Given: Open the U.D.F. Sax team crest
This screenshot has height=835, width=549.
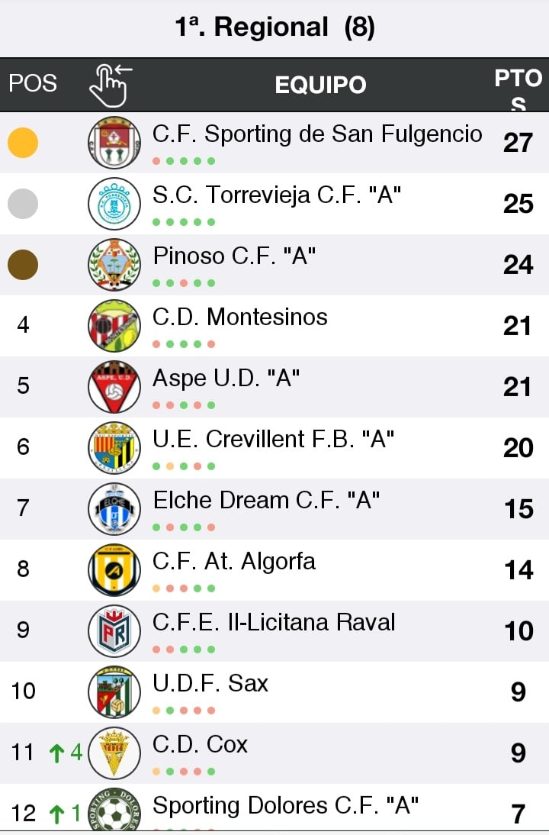Looking at the screenshot, I should [114, 692].
